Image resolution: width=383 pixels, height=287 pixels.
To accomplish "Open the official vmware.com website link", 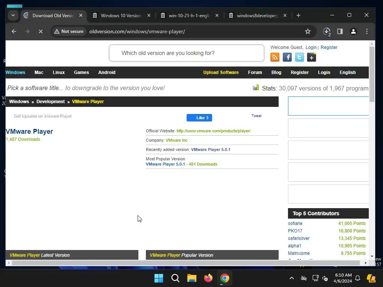I will [214, 131].
